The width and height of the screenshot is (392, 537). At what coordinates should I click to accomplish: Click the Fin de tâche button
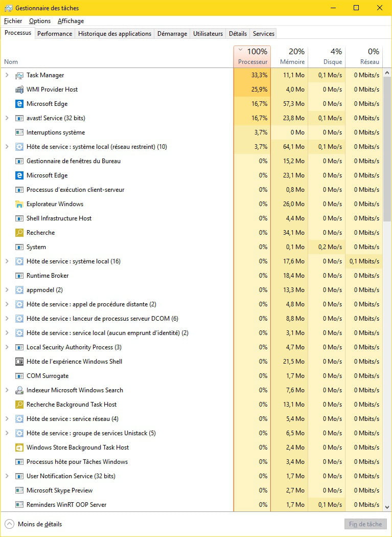tap(365, 524)
